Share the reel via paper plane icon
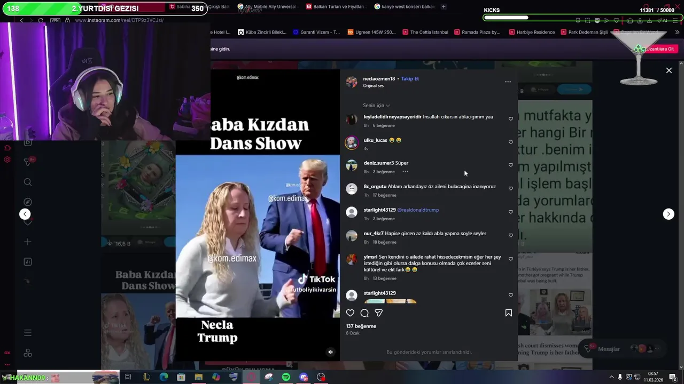This screenshot has height=384, width=684. pos(378,313)
